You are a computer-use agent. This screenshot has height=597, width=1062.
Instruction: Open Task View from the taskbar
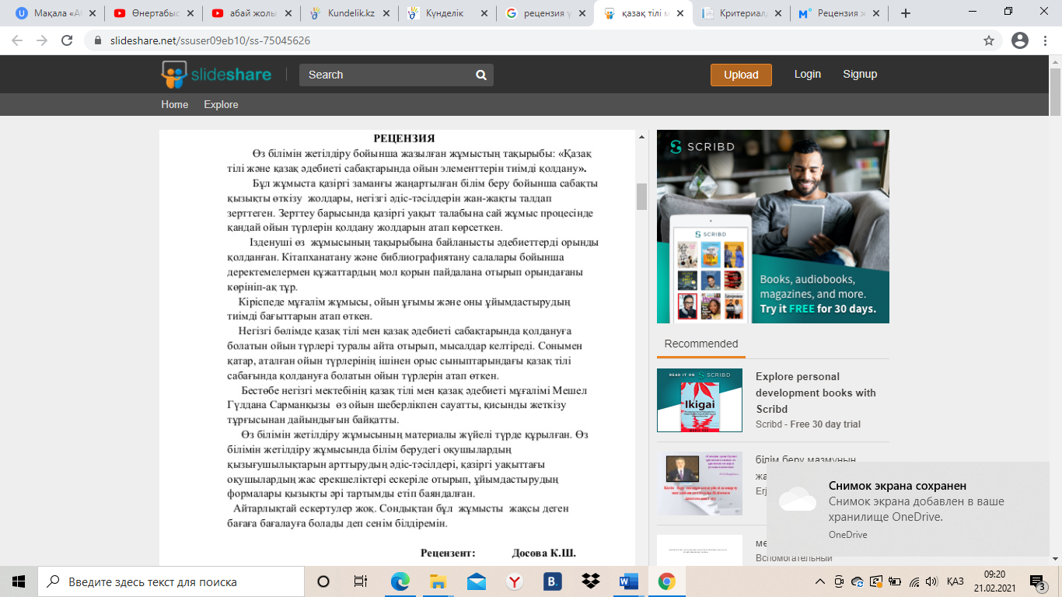pos(361,581)
